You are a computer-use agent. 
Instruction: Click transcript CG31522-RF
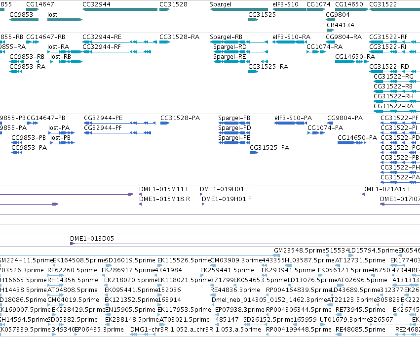[388, 37]
